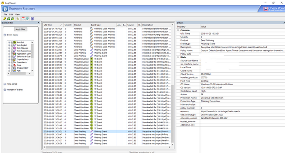Screen dimensions: 285x153
Task: Toggle the Anti-Malware checkbox
Action: (12, 48)
